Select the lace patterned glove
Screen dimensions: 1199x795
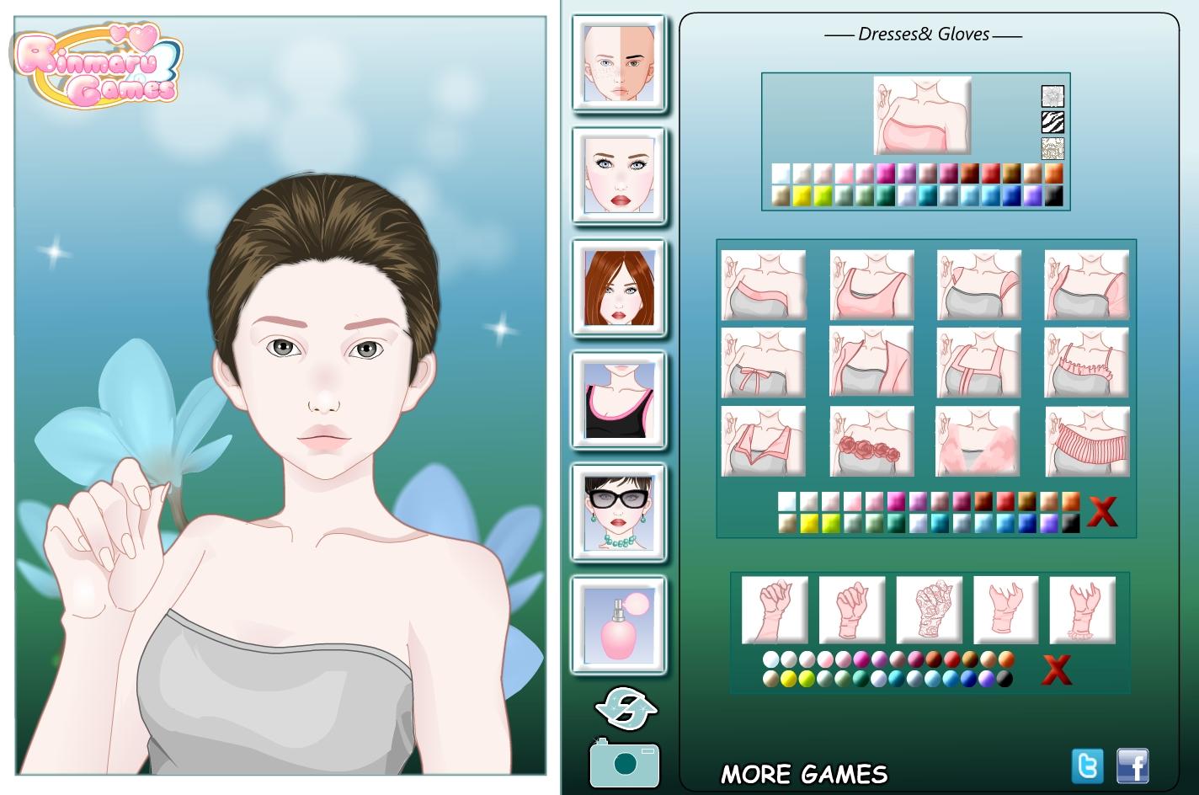tap(929, 609)
